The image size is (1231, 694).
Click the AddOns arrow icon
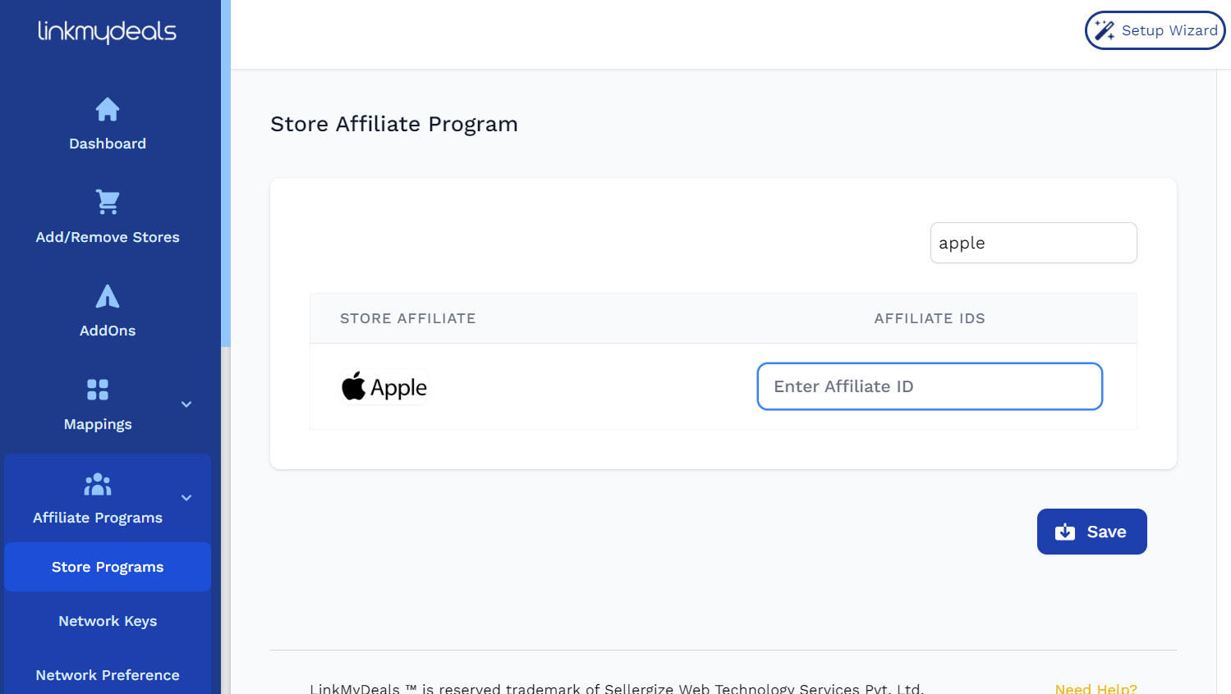[x=108, y=295]
